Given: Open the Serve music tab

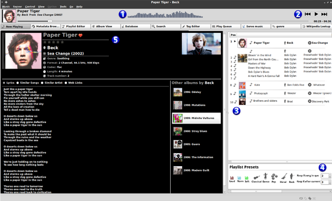Looking at the screenshot, I should [256, 26].
